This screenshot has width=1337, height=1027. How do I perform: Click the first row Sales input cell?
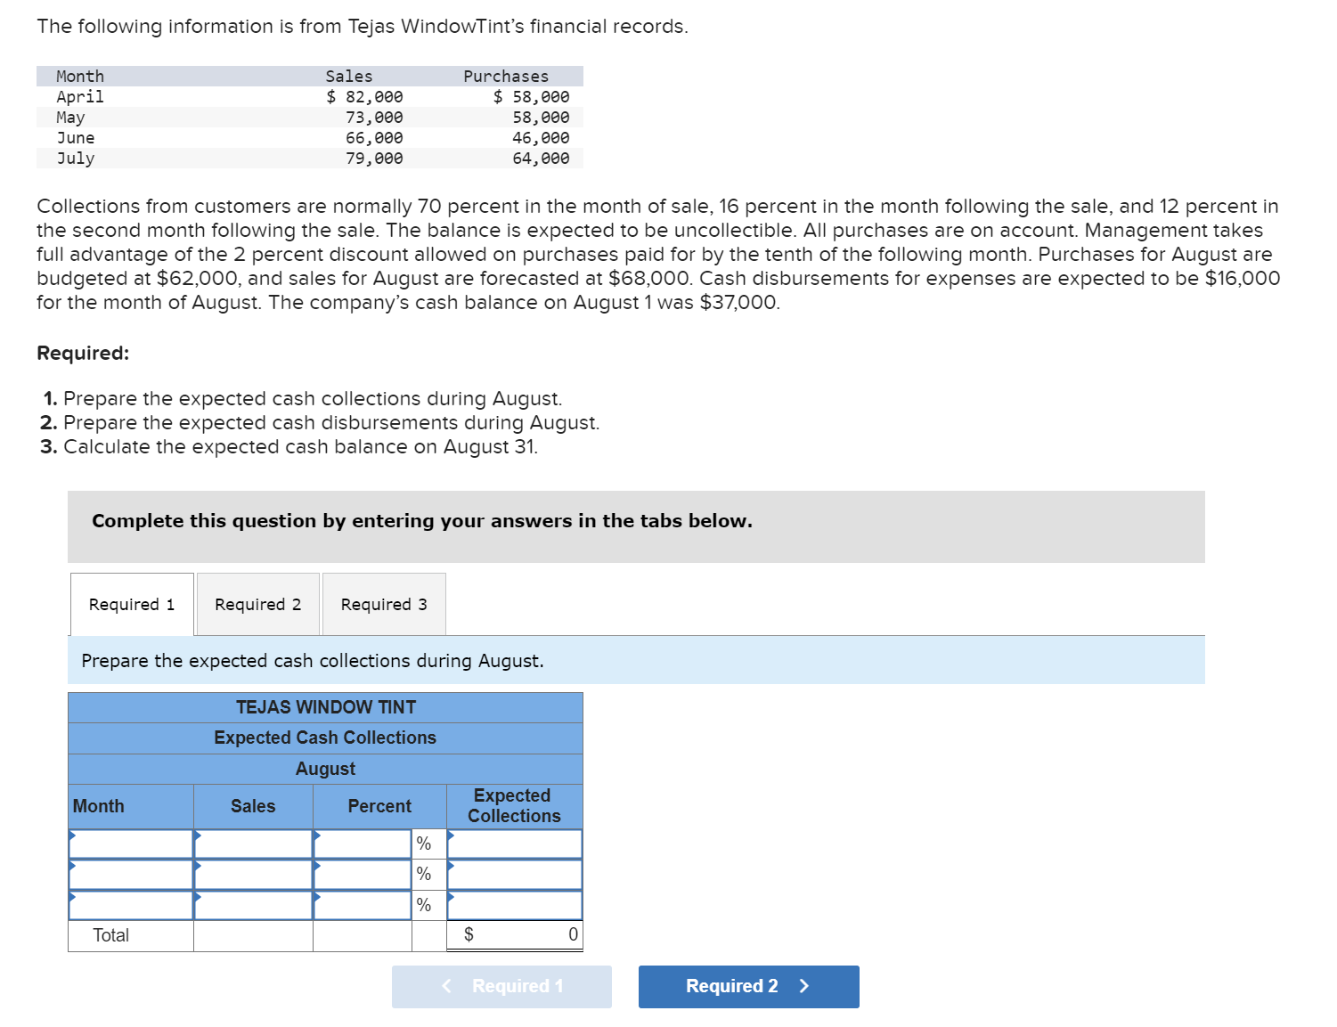coord(253,844)
